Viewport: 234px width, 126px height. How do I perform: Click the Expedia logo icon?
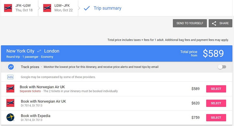tap(10, 117)
